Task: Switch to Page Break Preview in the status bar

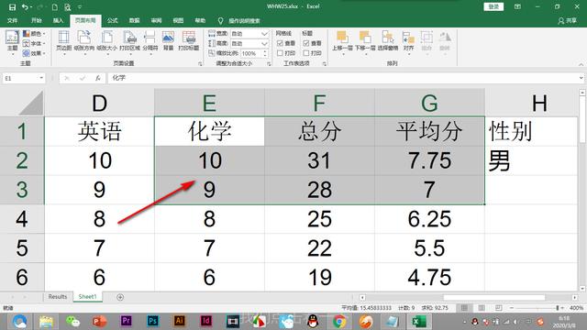Action: [x=499, y=308]
